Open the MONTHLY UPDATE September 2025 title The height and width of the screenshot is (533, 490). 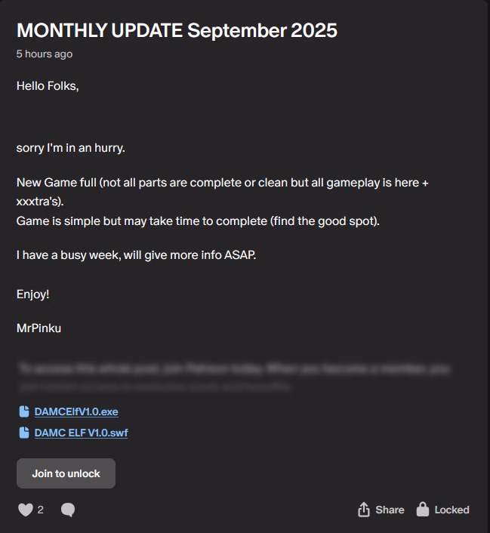click(177, 30)
